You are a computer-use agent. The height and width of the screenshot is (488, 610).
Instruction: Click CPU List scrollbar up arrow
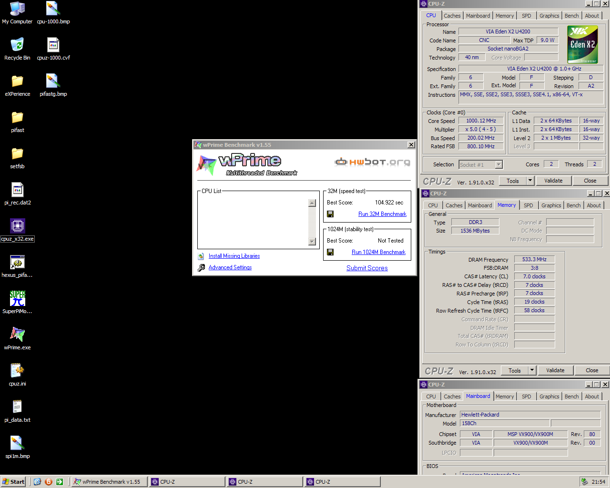[x=312, y=203]
